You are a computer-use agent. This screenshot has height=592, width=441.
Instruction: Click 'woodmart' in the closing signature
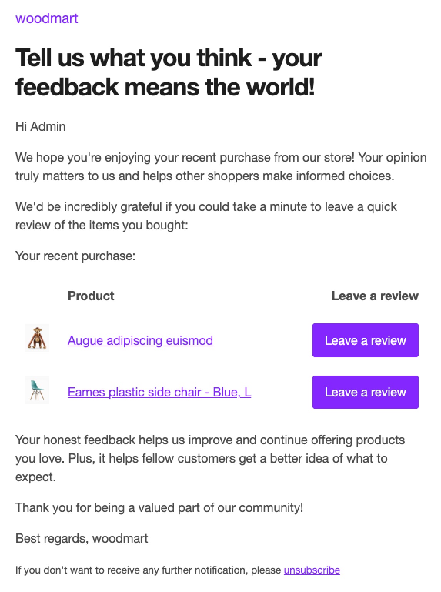click(120, 538)
